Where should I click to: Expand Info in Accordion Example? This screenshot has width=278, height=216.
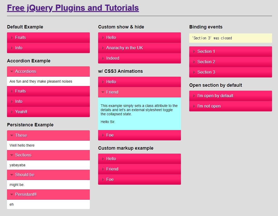(48, 102)
